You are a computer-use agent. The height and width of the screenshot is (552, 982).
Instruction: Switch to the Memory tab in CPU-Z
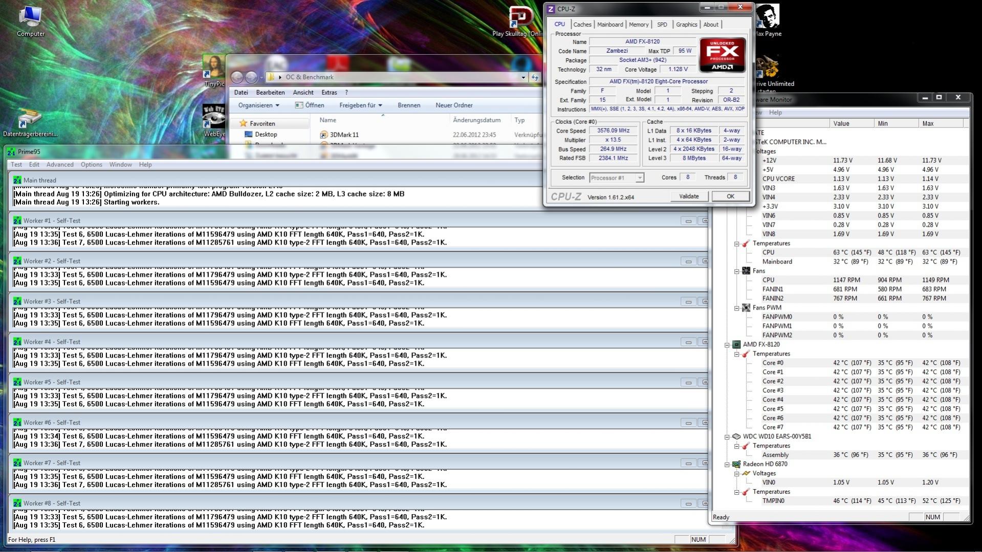coord(639,25)
